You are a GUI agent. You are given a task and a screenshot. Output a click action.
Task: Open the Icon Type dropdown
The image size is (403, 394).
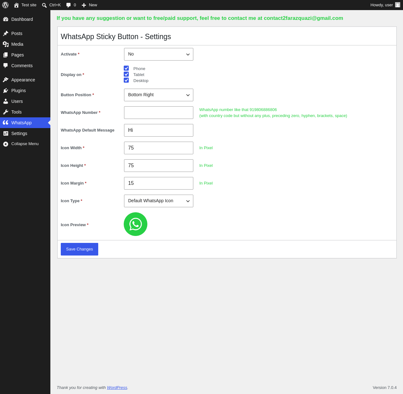point(159,201)
